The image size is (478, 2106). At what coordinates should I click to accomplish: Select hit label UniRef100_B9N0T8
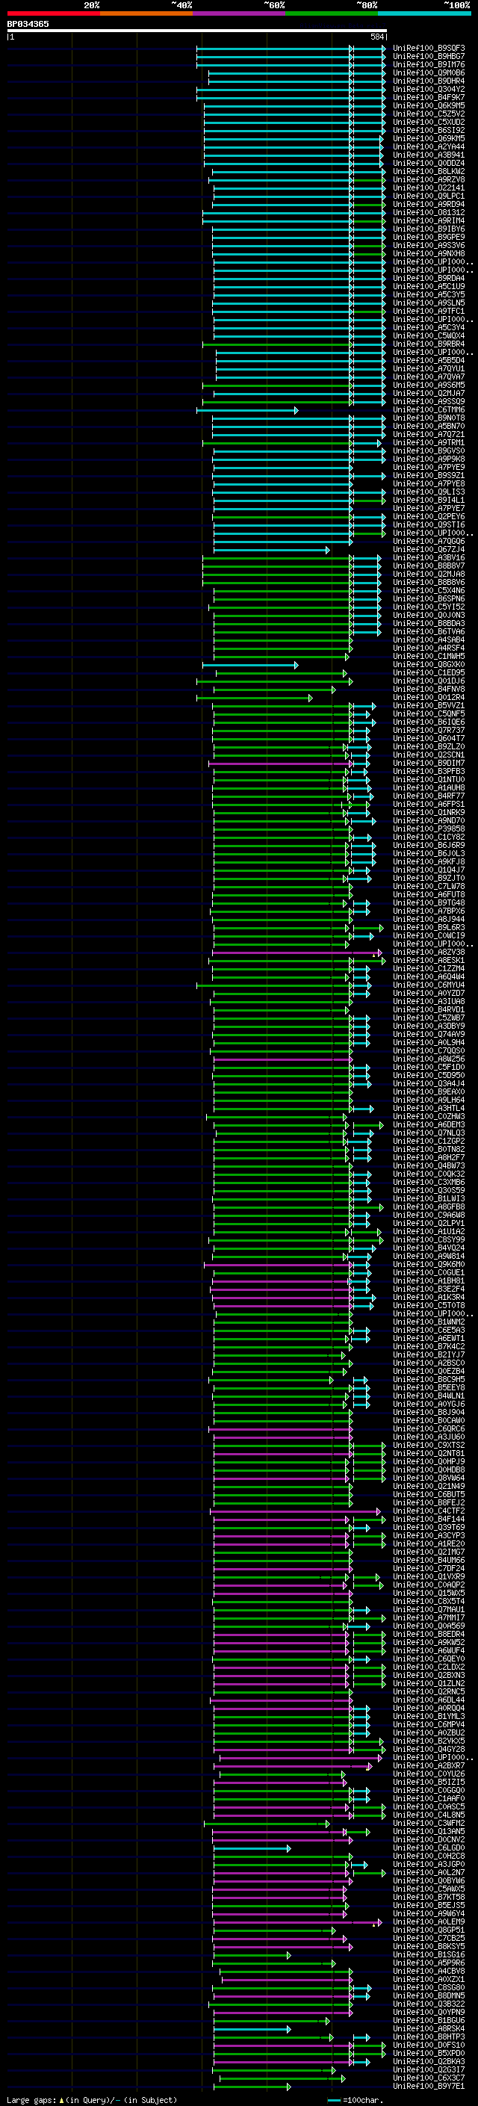(429, 418)
